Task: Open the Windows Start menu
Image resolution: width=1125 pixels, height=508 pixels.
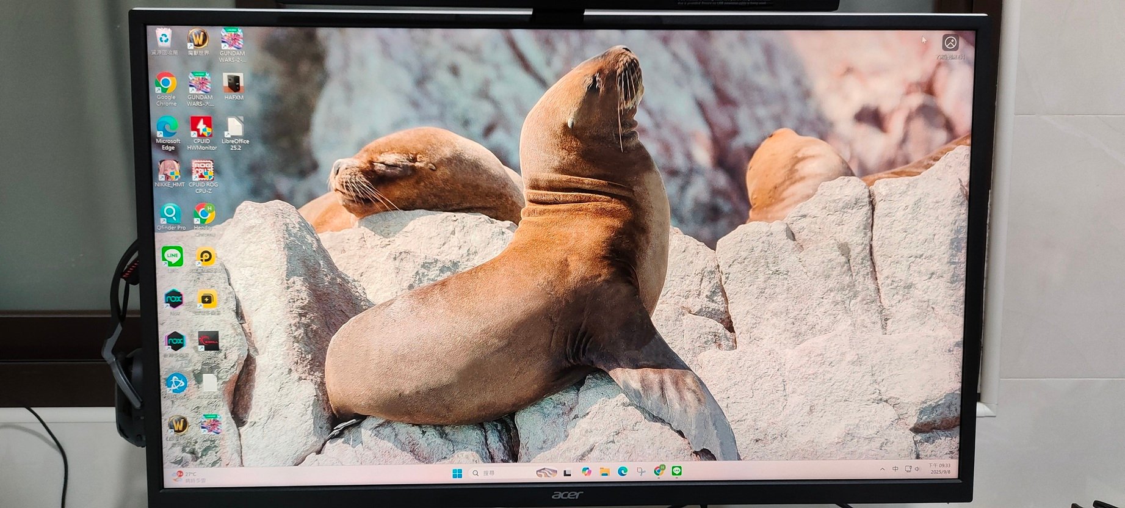Action: (457, 473)
